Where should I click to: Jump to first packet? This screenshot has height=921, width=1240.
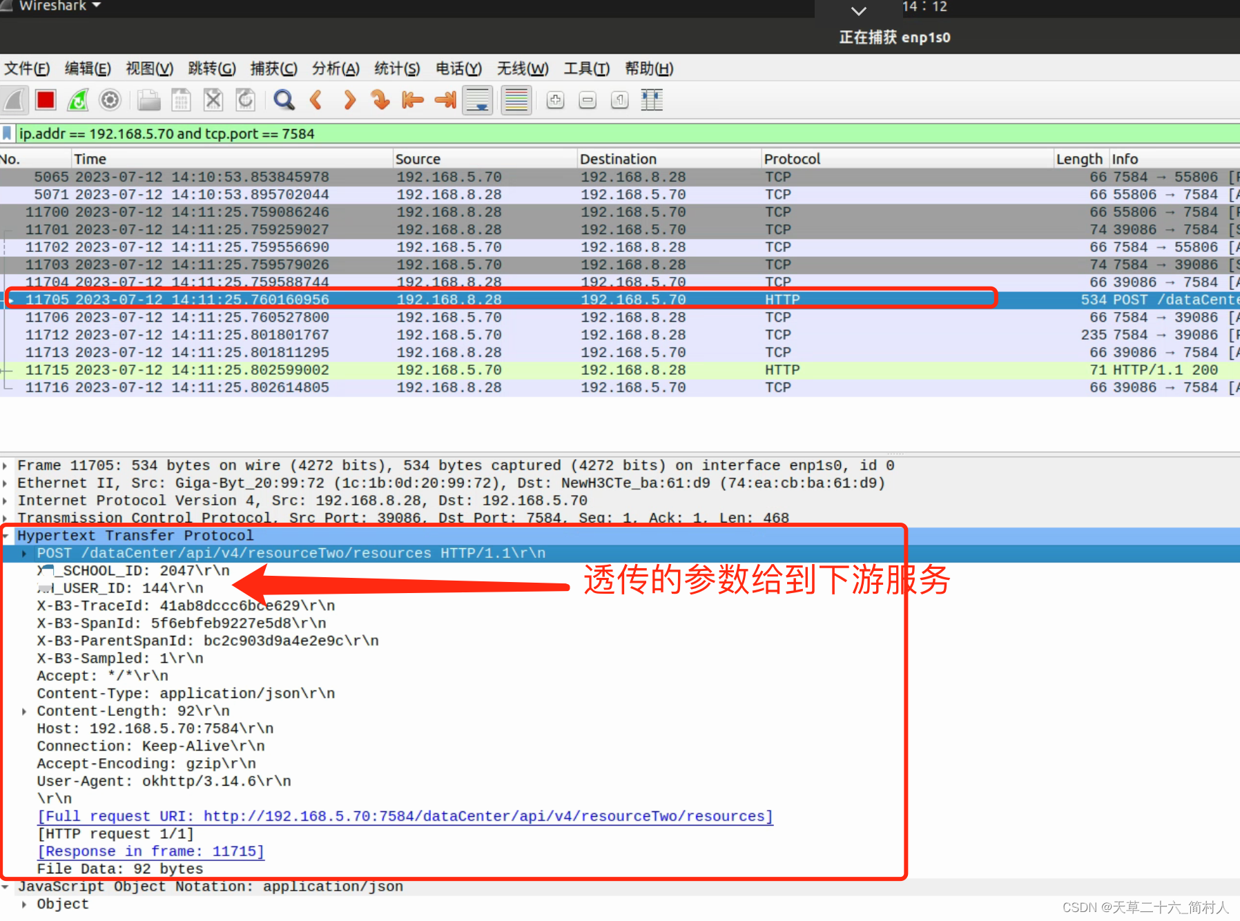click(412, 100)
